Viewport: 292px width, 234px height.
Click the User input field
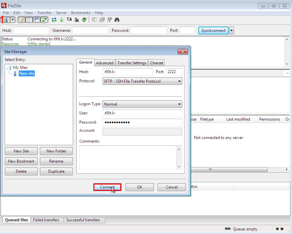click(142, 113)
